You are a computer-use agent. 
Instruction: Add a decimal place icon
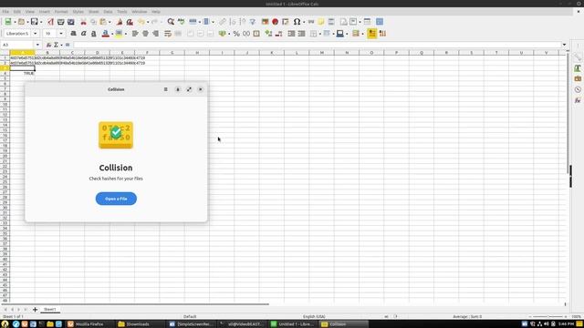(268, 34)
